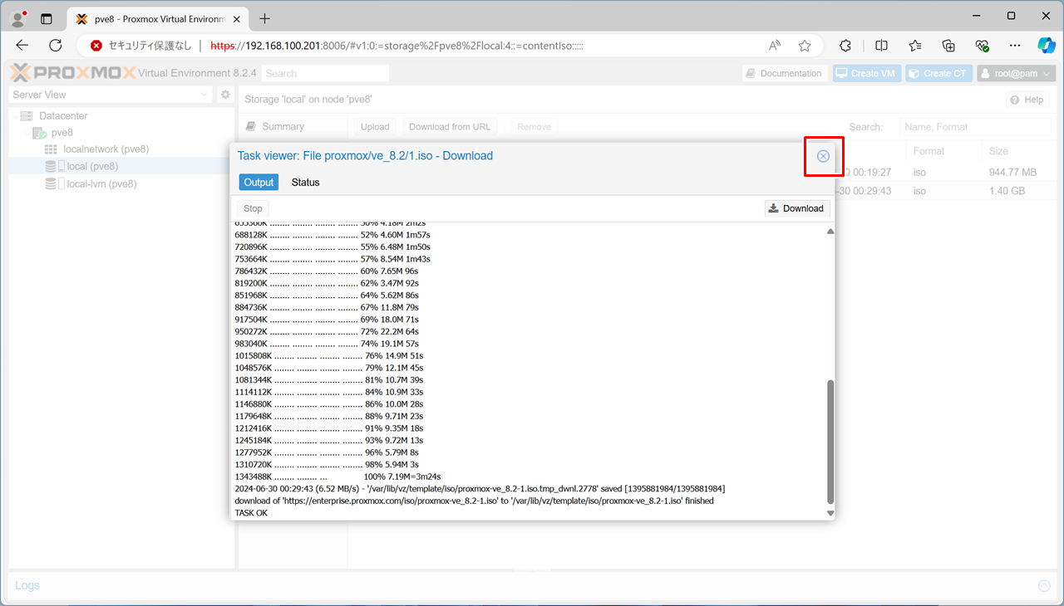
Task: Click the Download log button
Action: (x=796, y=208)
